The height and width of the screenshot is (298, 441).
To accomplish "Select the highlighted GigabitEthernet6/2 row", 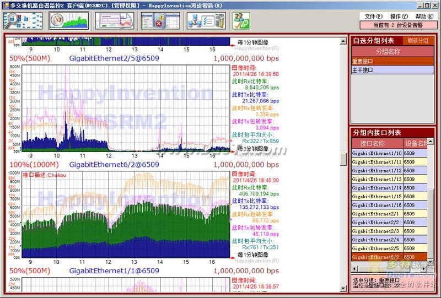I will tap(375, 257).
